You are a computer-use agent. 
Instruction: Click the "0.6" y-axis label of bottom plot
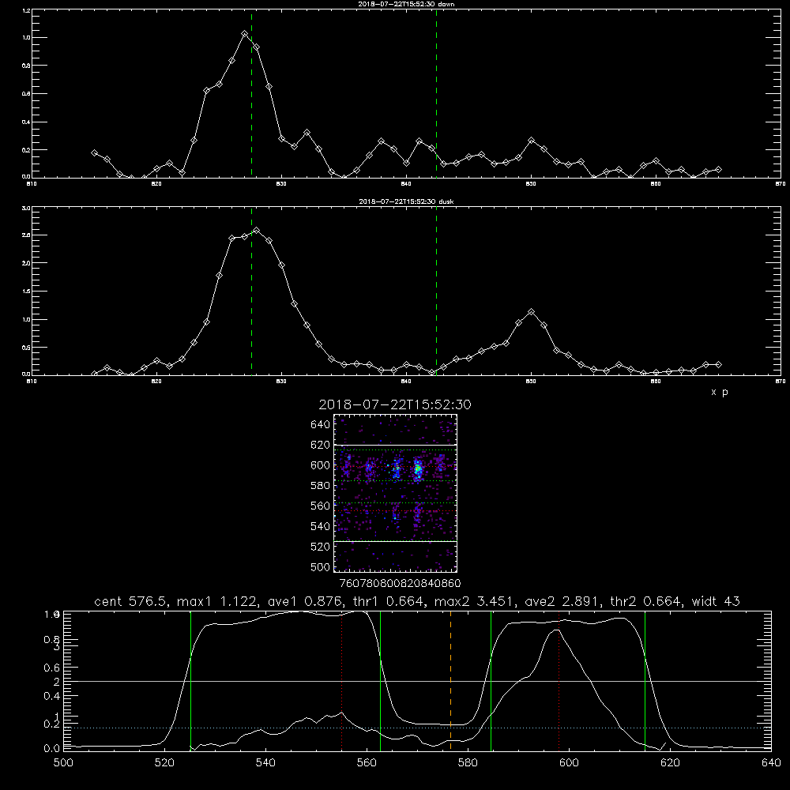click(51, 668)
